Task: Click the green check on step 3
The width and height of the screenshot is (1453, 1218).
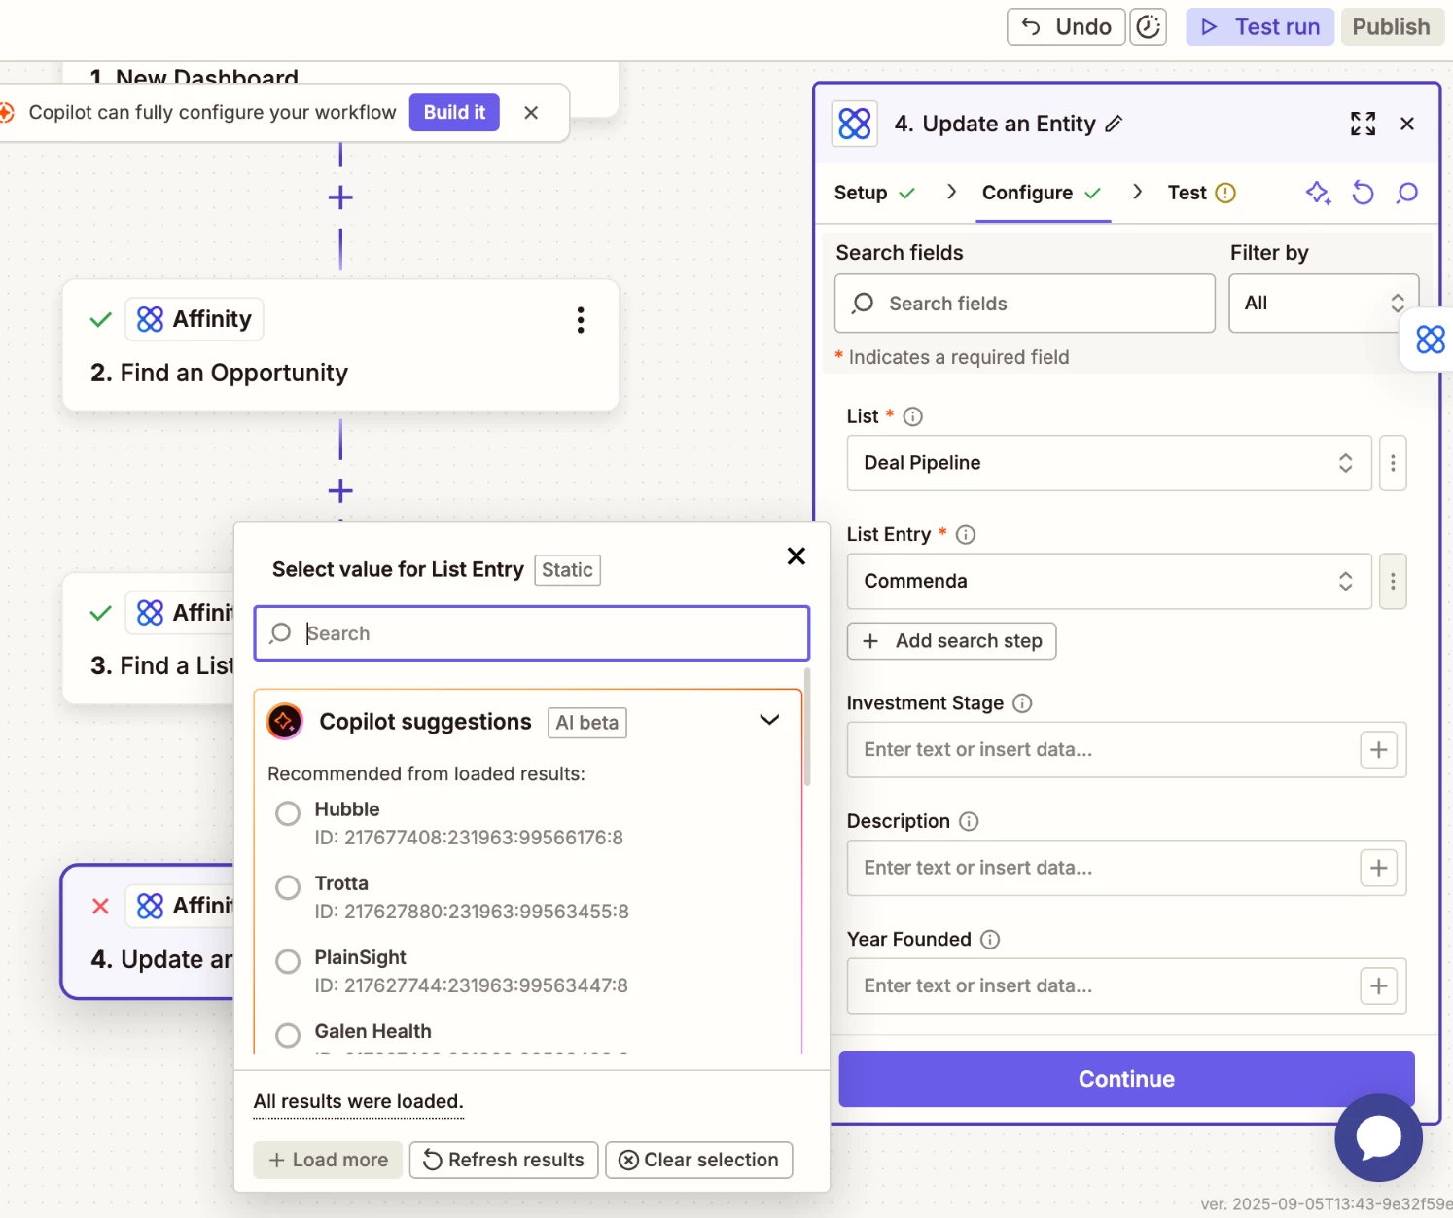Action: pyautogui.click(x=100, y=613)
